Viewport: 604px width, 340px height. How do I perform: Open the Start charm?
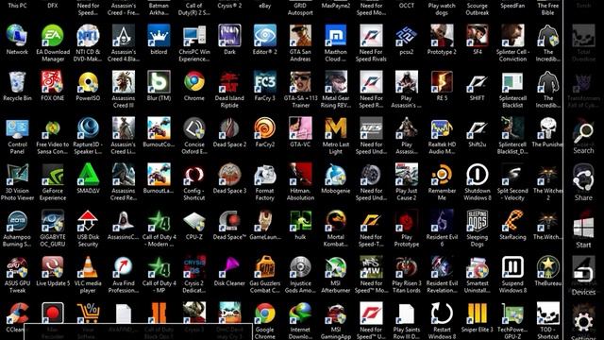(x=583, y=230)
